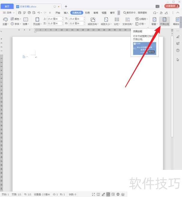Click the 查找命令 search box

[135, 13]
